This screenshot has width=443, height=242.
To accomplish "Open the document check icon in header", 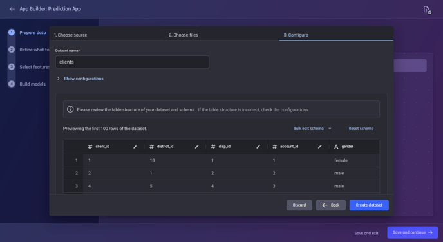I will (x=427, y=10).
